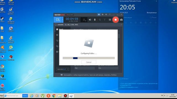Open the Bandicam output folder icon

tap(103, 15)
